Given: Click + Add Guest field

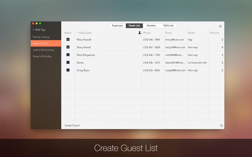Looking at the screenshot, I should [84, 33].
